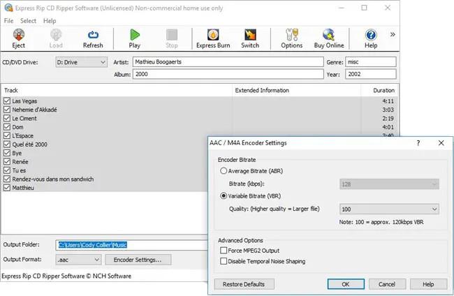Enable Force MPEG2 Output checkbox
The image size is (454, 296).
pos(224,250)
